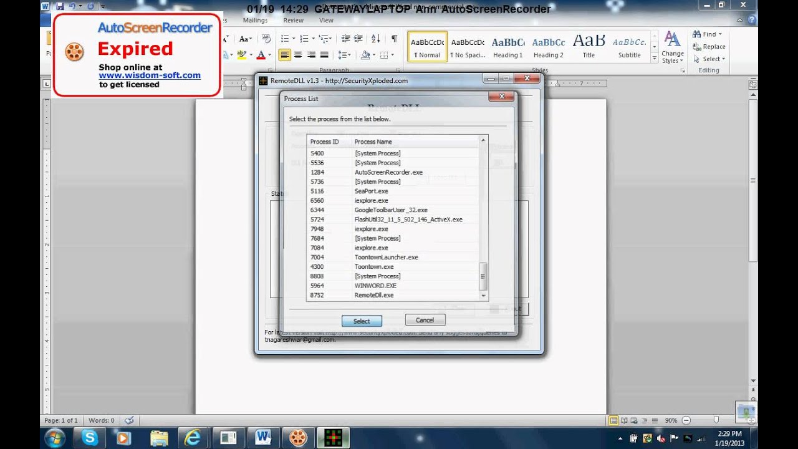Expand the Styles gallery
The image size is (798, 449).
point(654,58)
